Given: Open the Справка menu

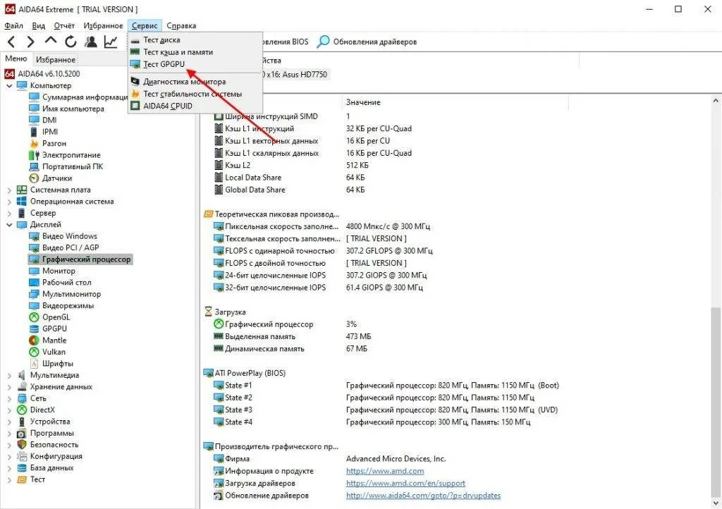Looking at the screenshot, I should pyautogui.click(x=181, y=25).
